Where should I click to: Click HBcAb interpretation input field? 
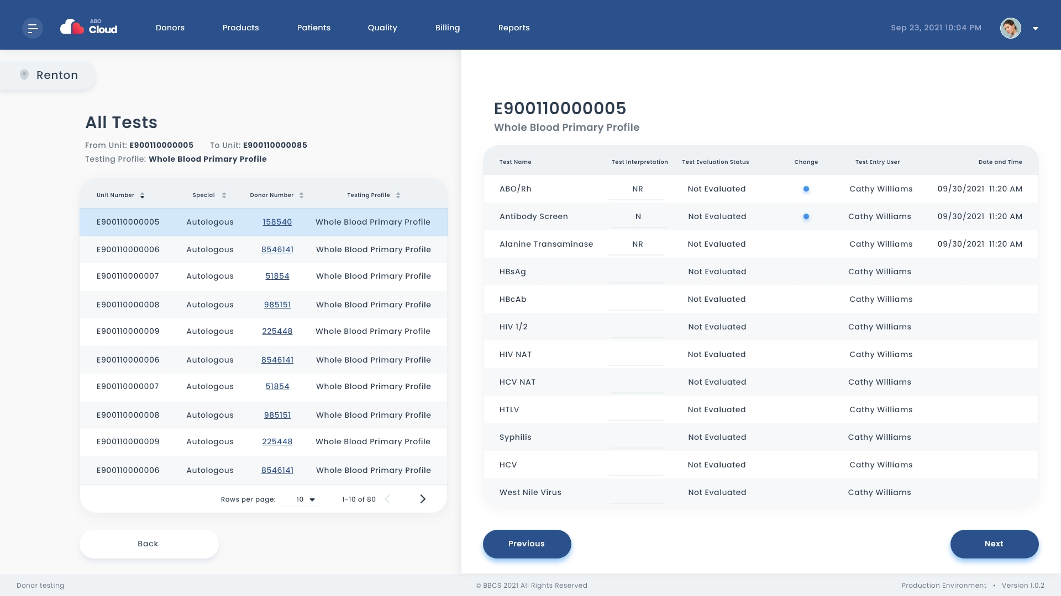pyautogui.click(x=637, y=300)
